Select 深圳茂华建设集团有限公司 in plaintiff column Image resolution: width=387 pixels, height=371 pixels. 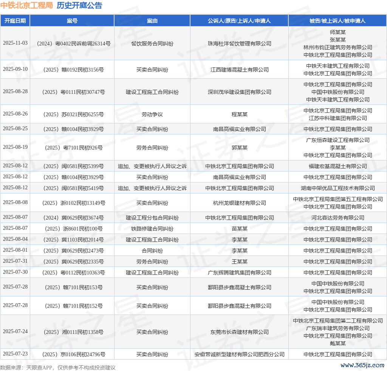point(239,92)
